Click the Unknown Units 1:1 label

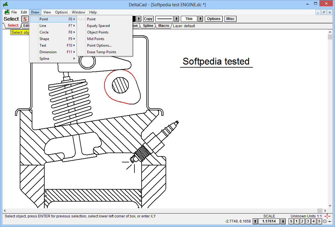[x=306, y=216]
